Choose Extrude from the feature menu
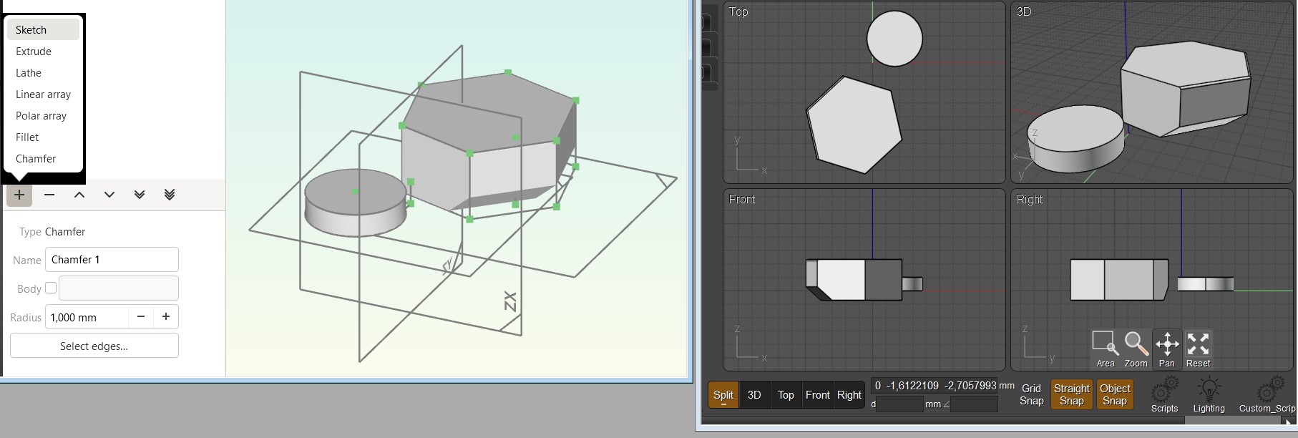 43,52
